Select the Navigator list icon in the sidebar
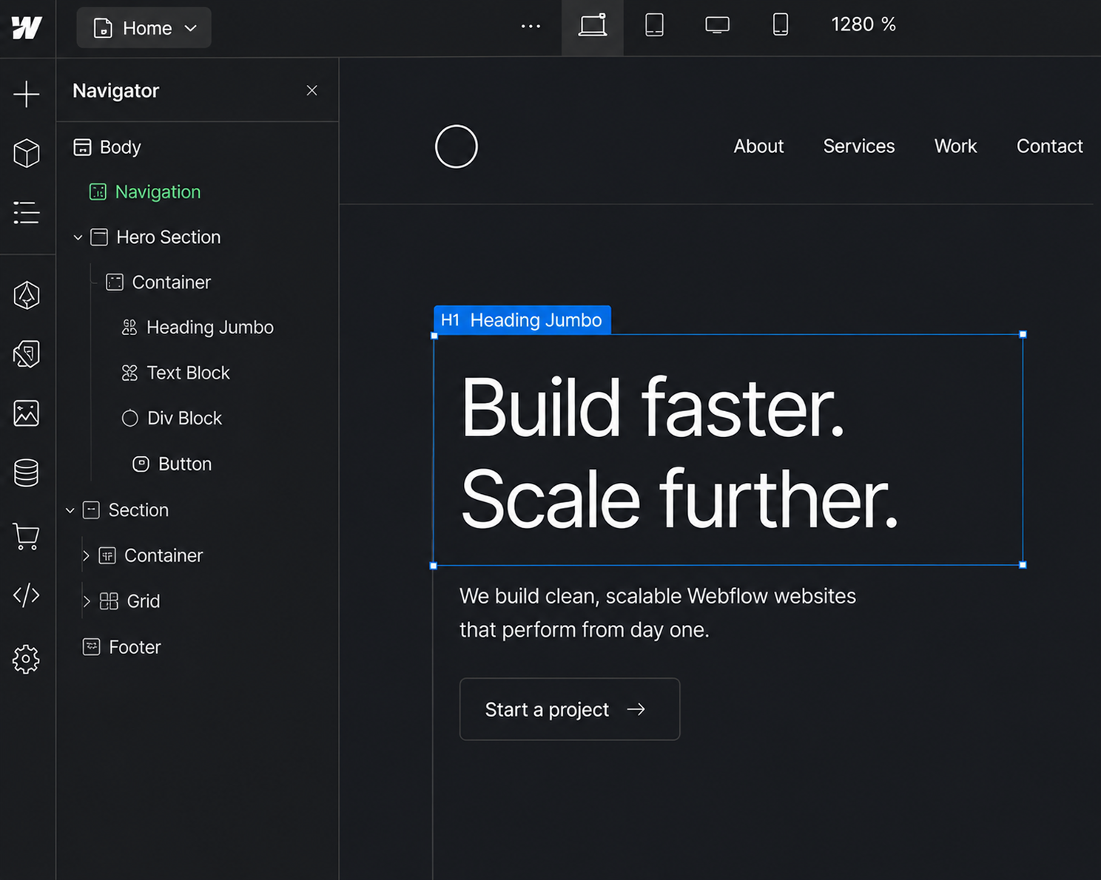The height and width of the screenshot is (880, 1101). pyautogui.click(x=27, y=213)
